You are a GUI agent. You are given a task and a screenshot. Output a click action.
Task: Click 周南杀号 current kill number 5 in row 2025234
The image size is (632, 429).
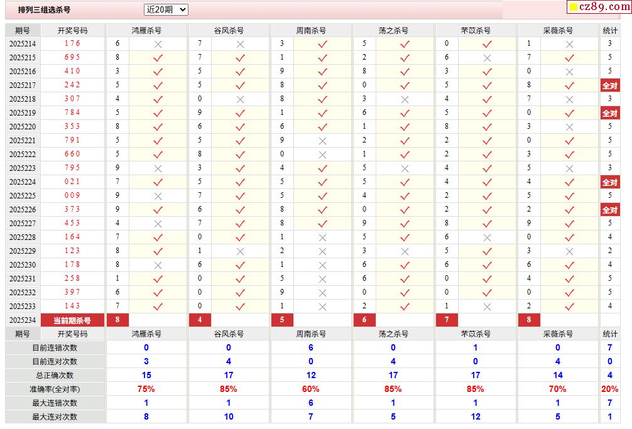coord(281,320)
